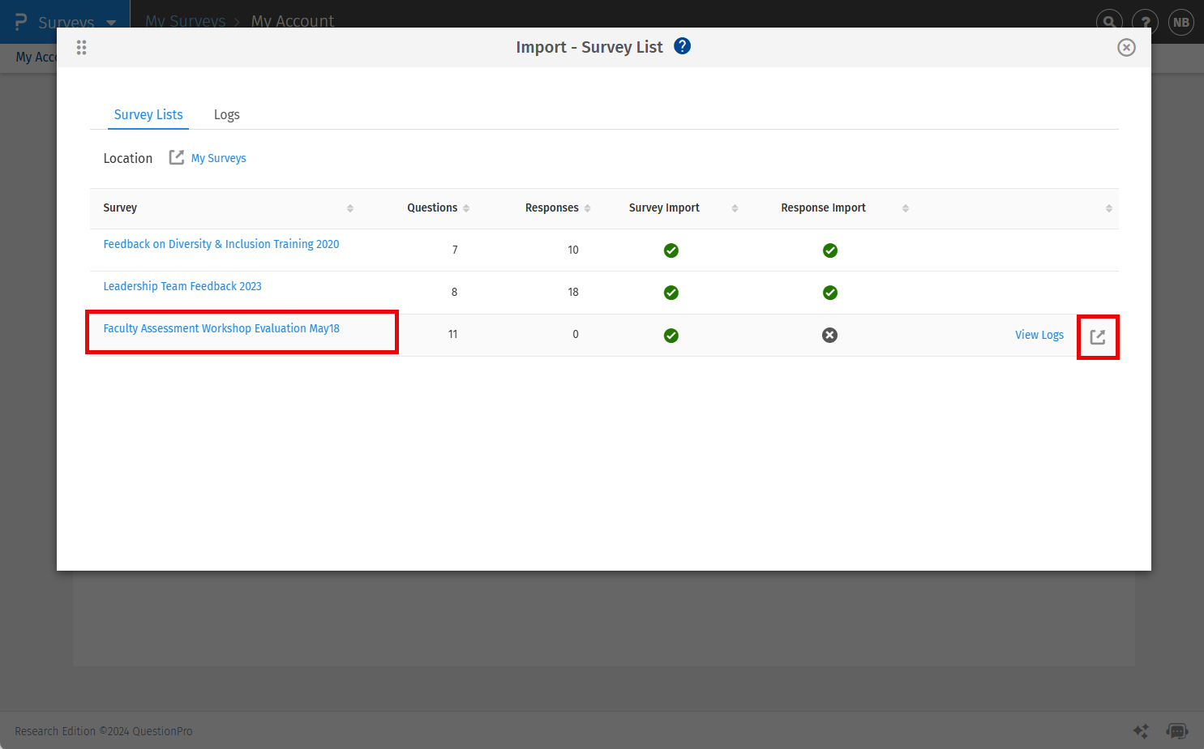This screenshot has height=749, width=1204.
Task: Open the chat bot icon in footer
Action: point(1176,731)
